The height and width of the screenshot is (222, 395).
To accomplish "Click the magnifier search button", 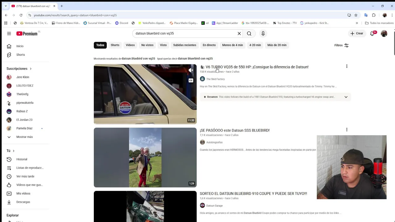I will click(249, 33).
